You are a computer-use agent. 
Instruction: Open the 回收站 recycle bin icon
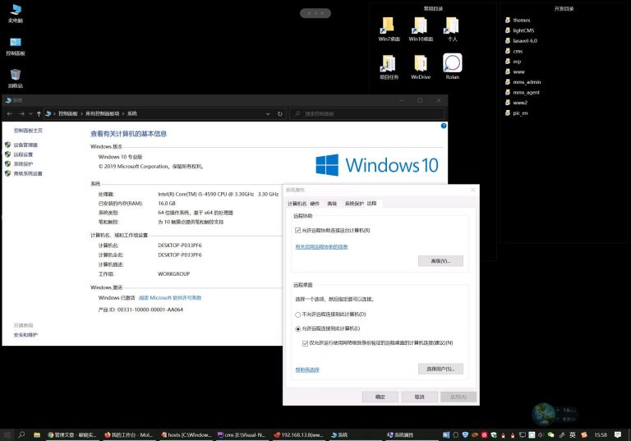16,79
